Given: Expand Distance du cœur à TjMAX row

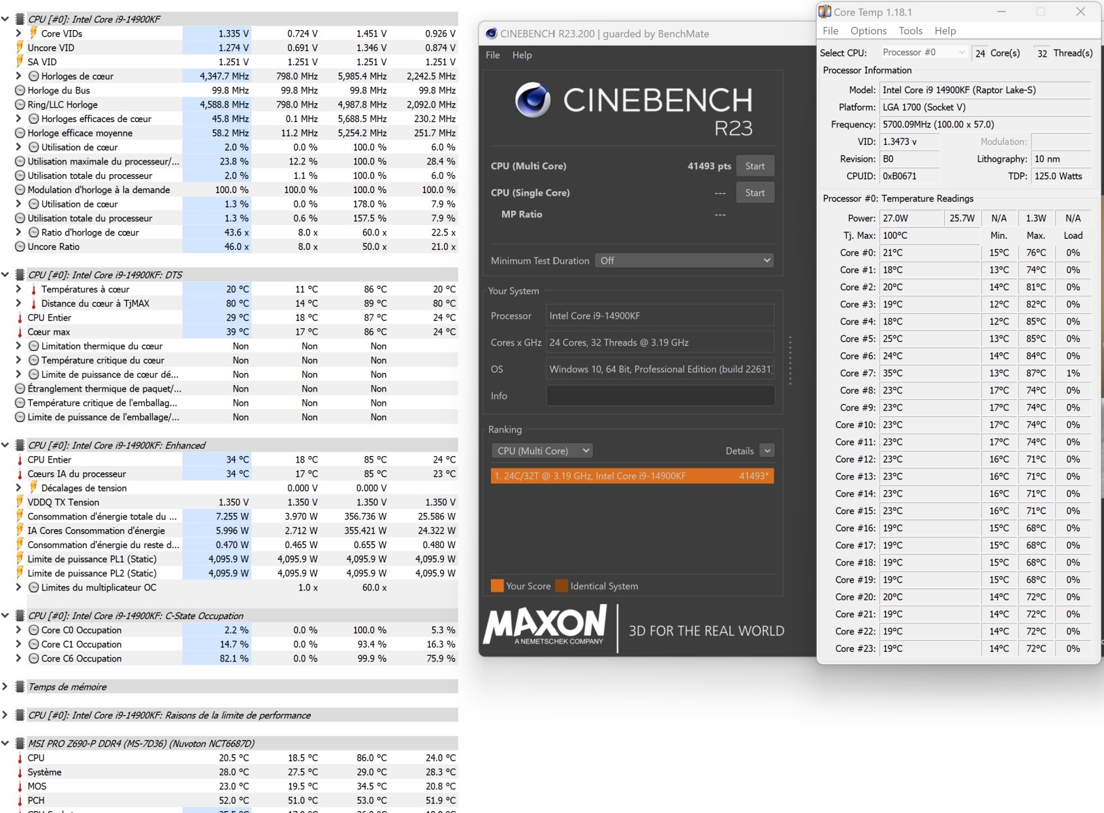Looking at the screenshot, I should click(18, 303).
